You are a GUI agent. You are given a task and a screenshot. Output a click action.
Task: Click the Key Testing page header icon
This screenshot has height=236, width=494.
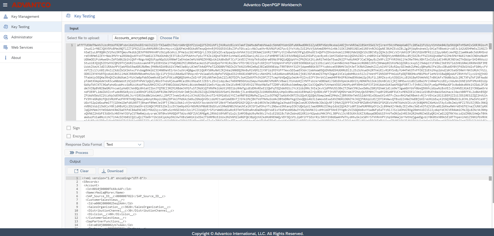coord(68,16)
